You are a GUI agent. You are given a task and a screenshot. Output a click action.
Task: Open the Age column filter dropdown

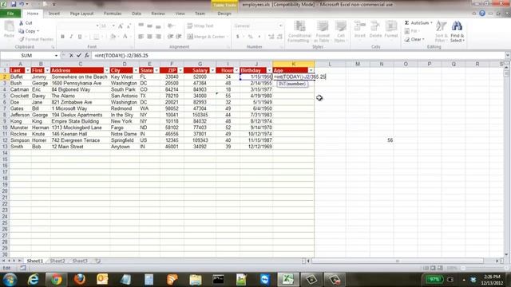coord(311,71)
